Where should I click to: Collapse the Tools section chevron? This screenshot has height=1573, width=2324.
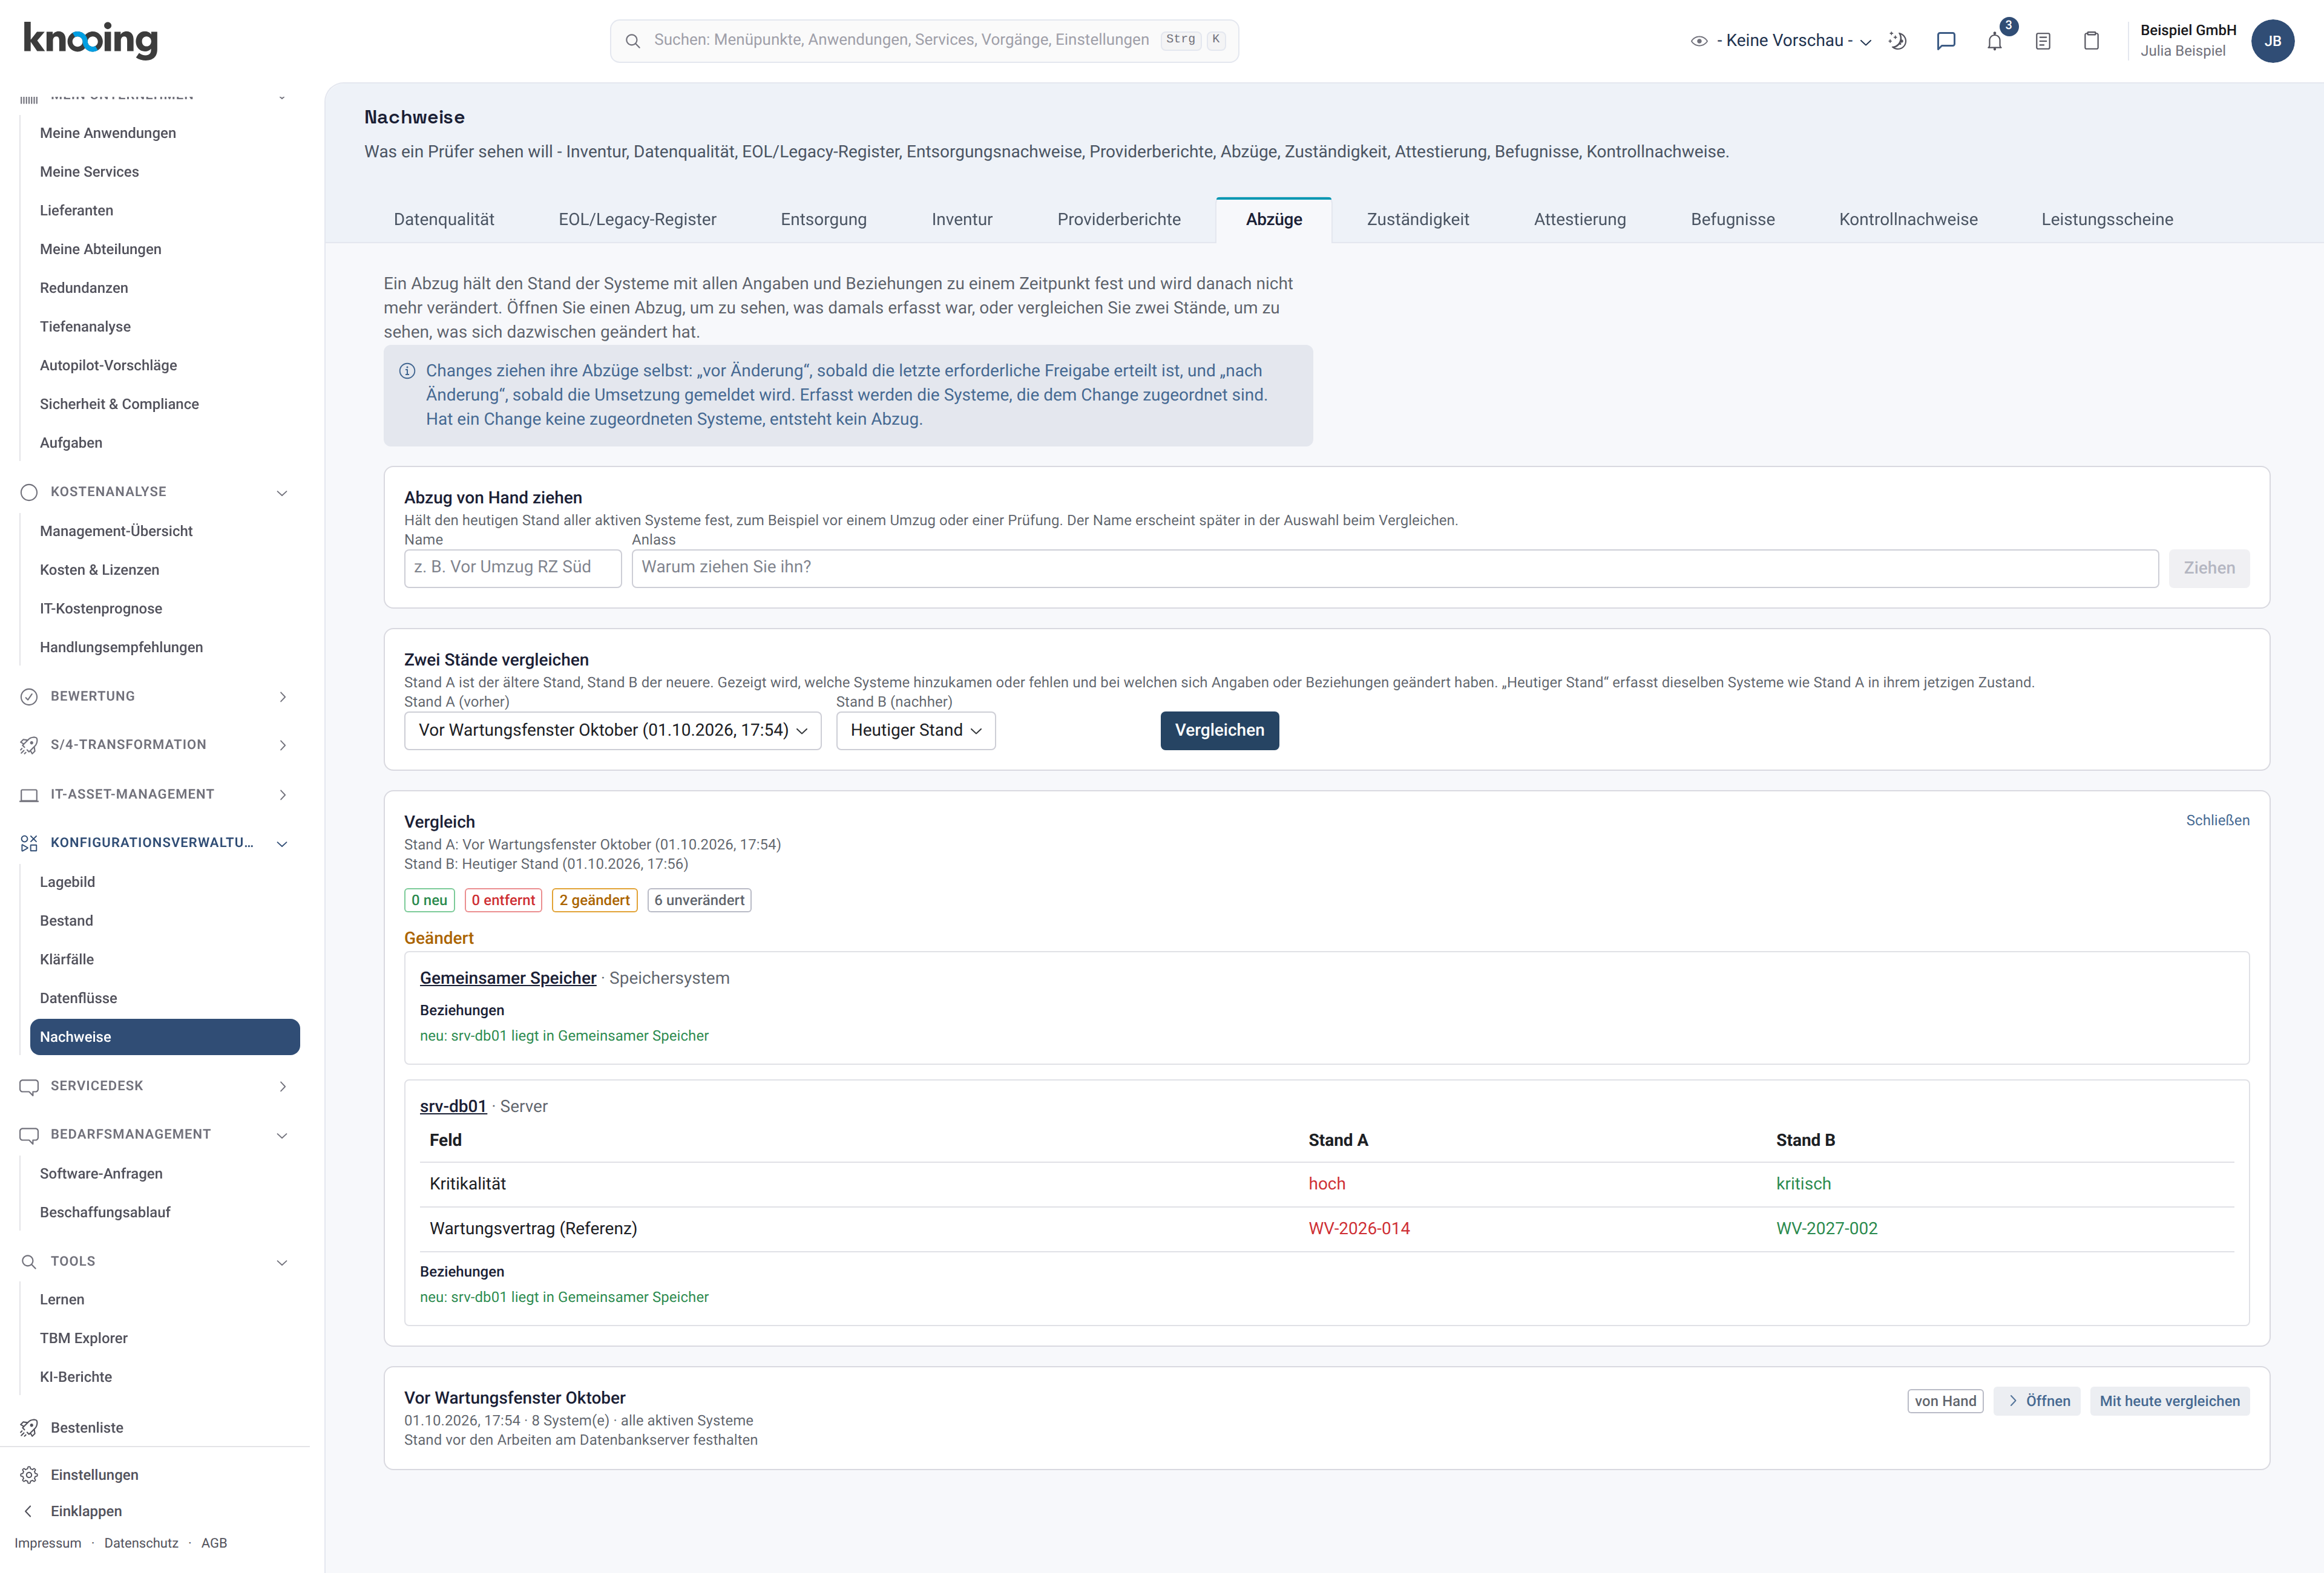pos(282,1262)
